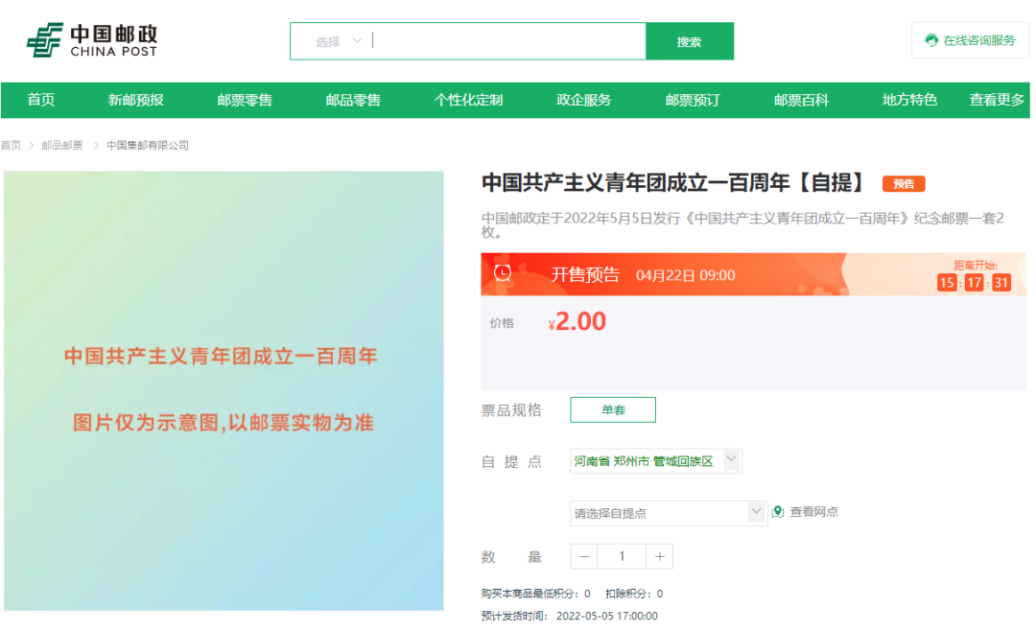
Task: Click the quantity input showing 1
Action: point(622,557)
